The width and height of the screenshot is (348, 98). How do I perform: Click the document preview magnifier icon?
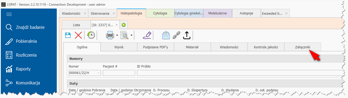125,35
